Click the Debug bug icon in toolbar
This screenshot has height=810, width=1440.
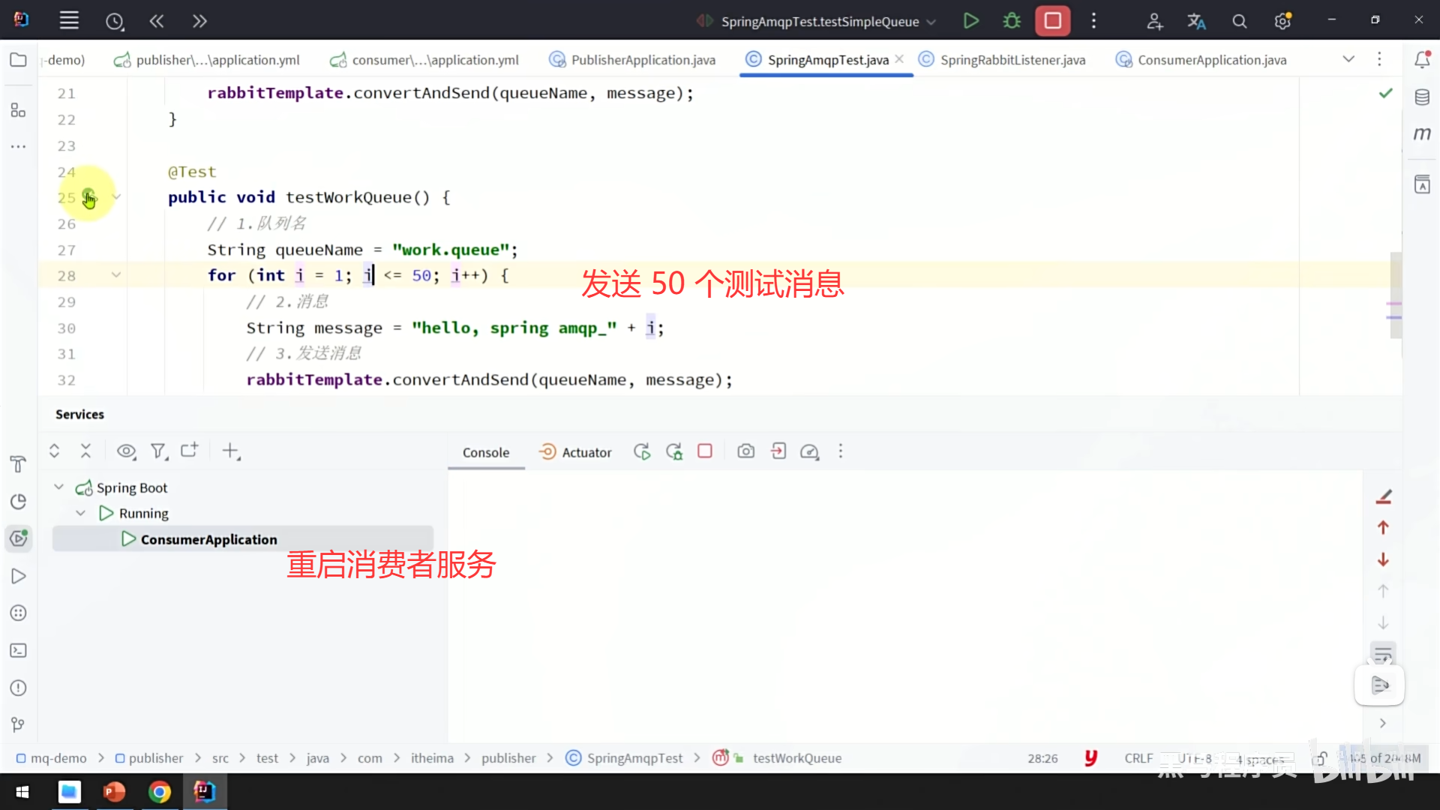click(1012, 21)
